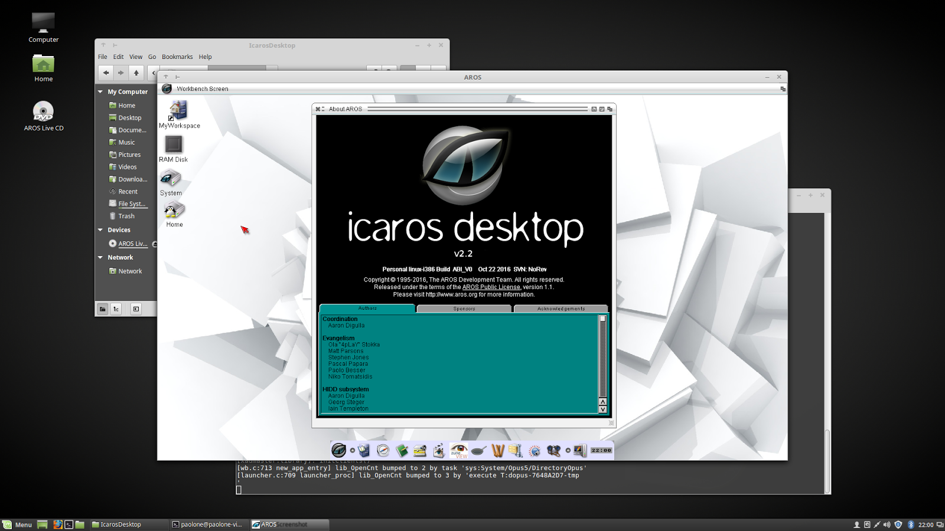Open the compass web browser in dock
The height and width of the screenshot is (531, 945).
coord(383,451)
